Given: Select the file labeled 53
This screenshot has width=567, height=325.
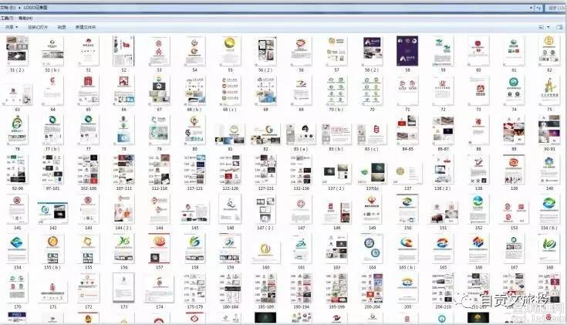Looking at the screenshot, I should click(x=159, y=51).
